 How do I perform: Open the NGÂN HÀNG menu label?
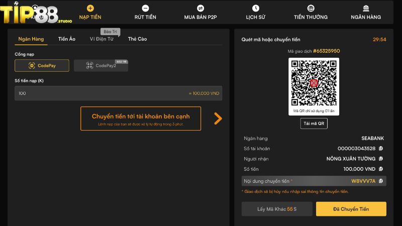366,17
